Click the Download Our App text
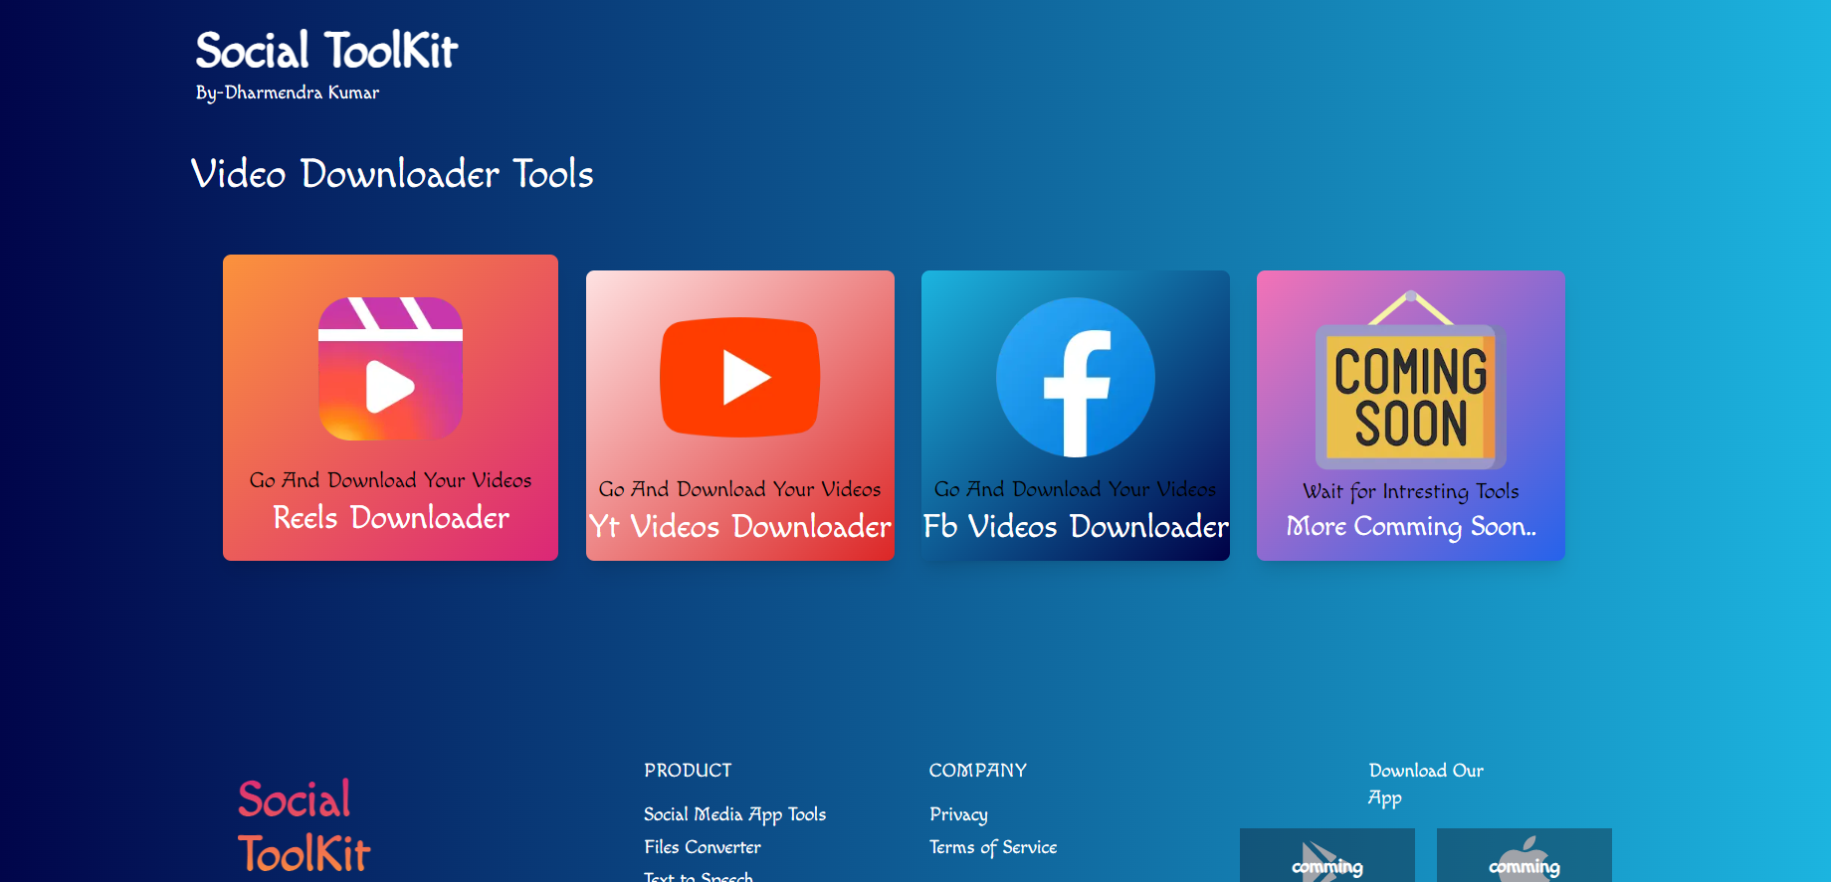The height and width of the screenshot is (882, 1831). click(x=1426, y=785)
